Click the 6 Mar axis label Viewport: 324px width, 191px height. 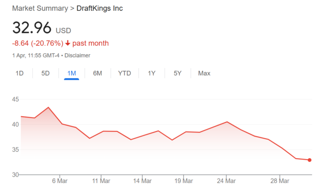60,180
